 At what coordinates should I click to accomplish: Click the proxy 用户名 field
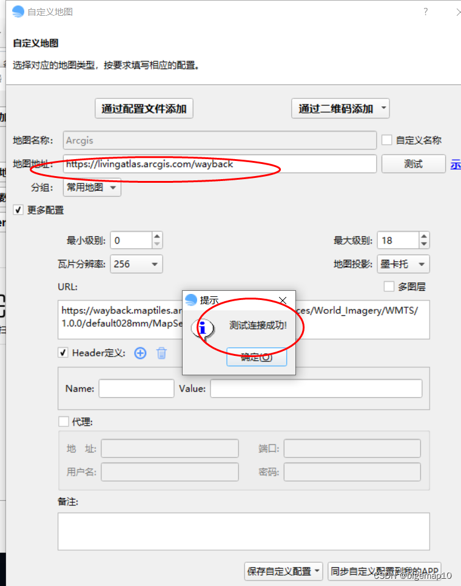pyautogui.click(x=169, y=472)
